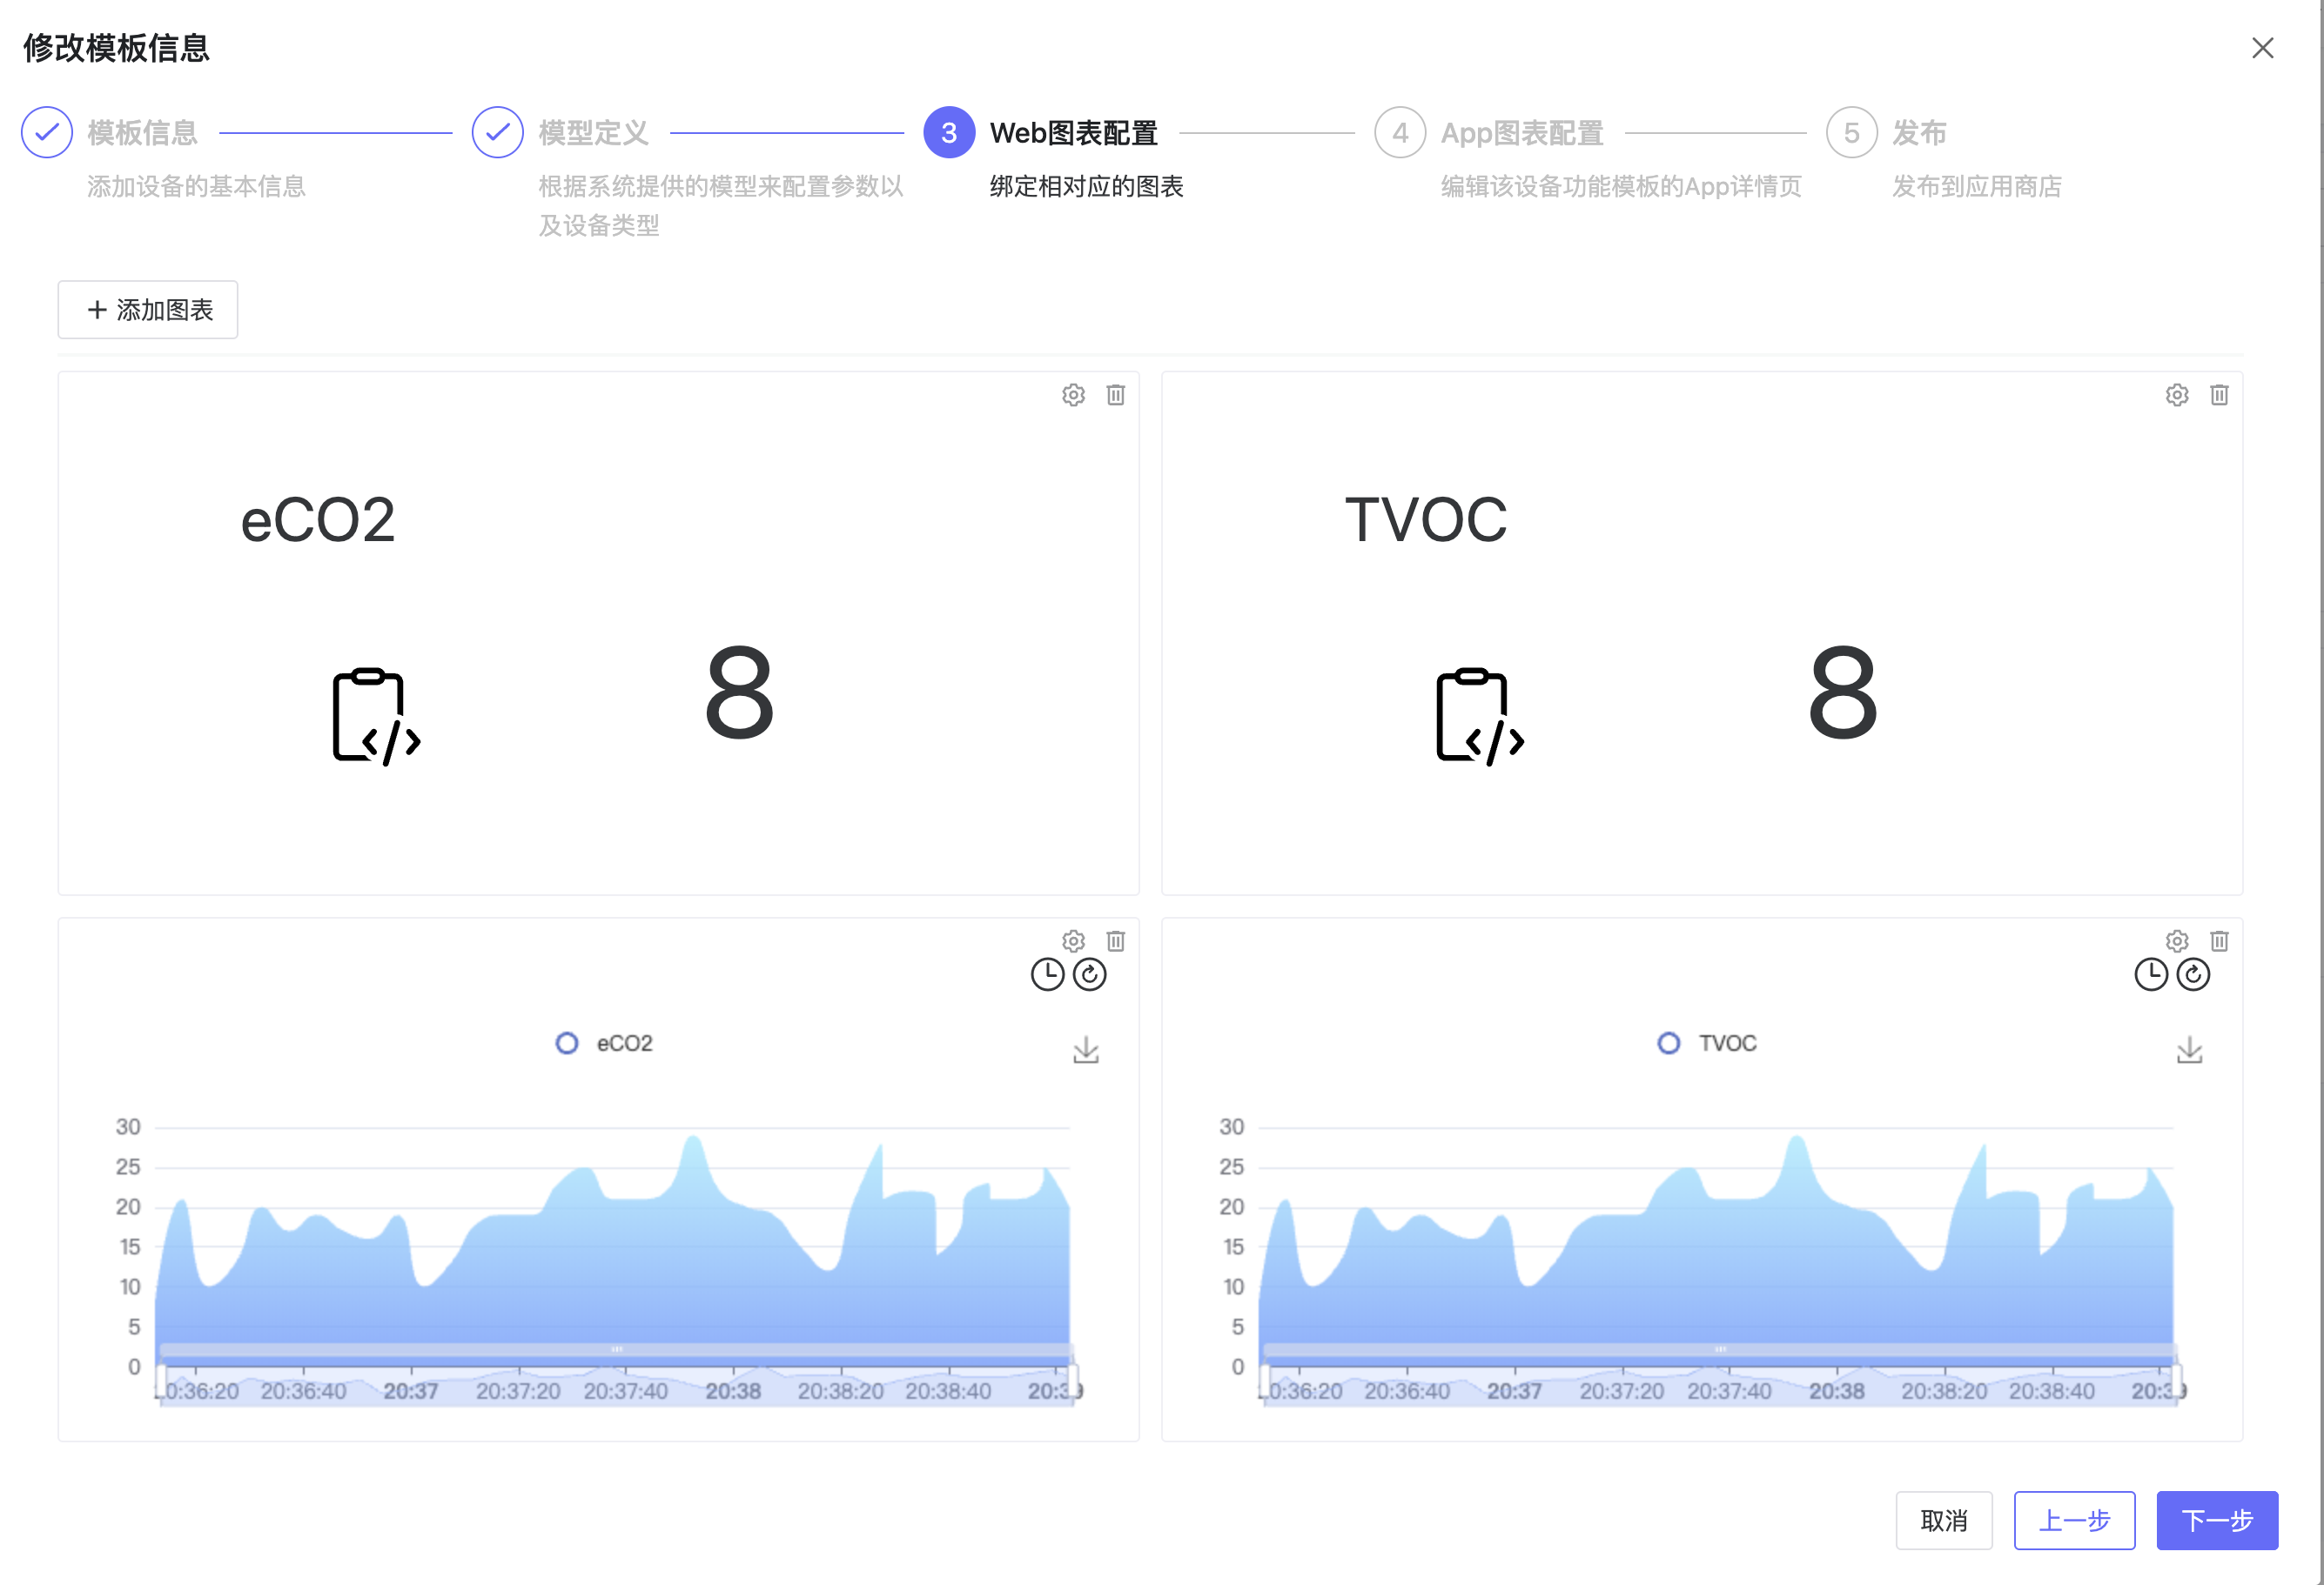Screen dimensions: 2324x1585
Task: Click the 上一步 button to go back
Action: 2074,1520
